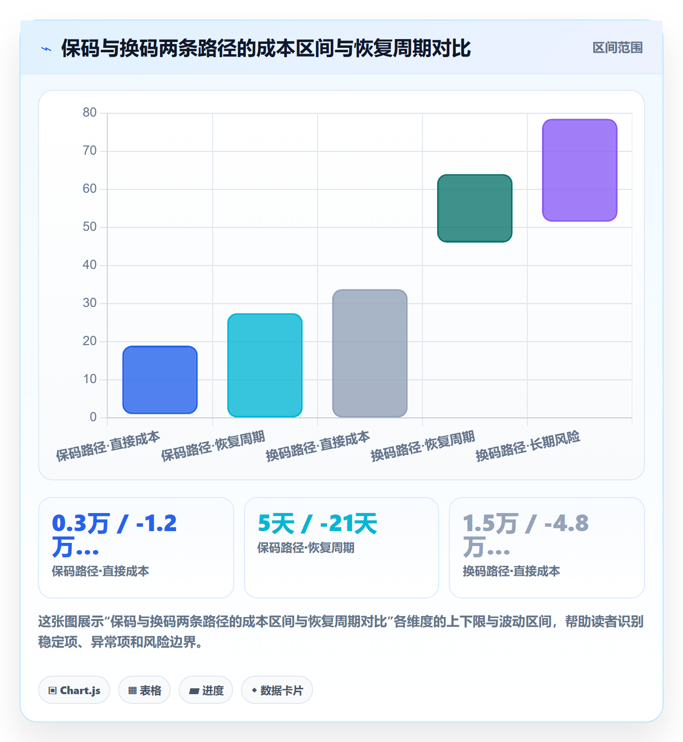
Task: Click the y-axis value 40
Action: point(90,265)
